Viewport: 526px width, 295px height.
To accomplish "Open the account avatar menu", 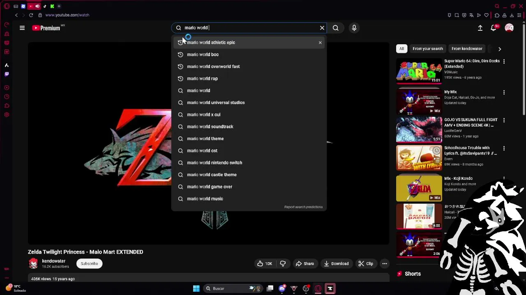I will click(x=509, y=28).
